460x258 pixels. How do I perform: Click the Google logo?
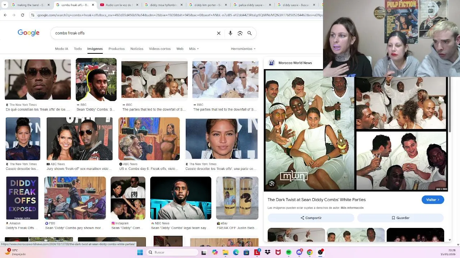(x=28, y=33)
